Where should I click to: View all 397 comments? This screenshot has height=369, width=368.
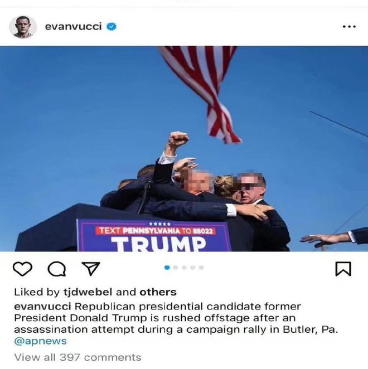(78, 357)
